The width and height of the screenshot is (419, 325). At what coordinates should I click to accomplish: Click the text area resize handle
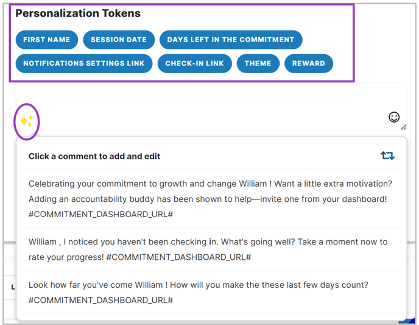404,127
